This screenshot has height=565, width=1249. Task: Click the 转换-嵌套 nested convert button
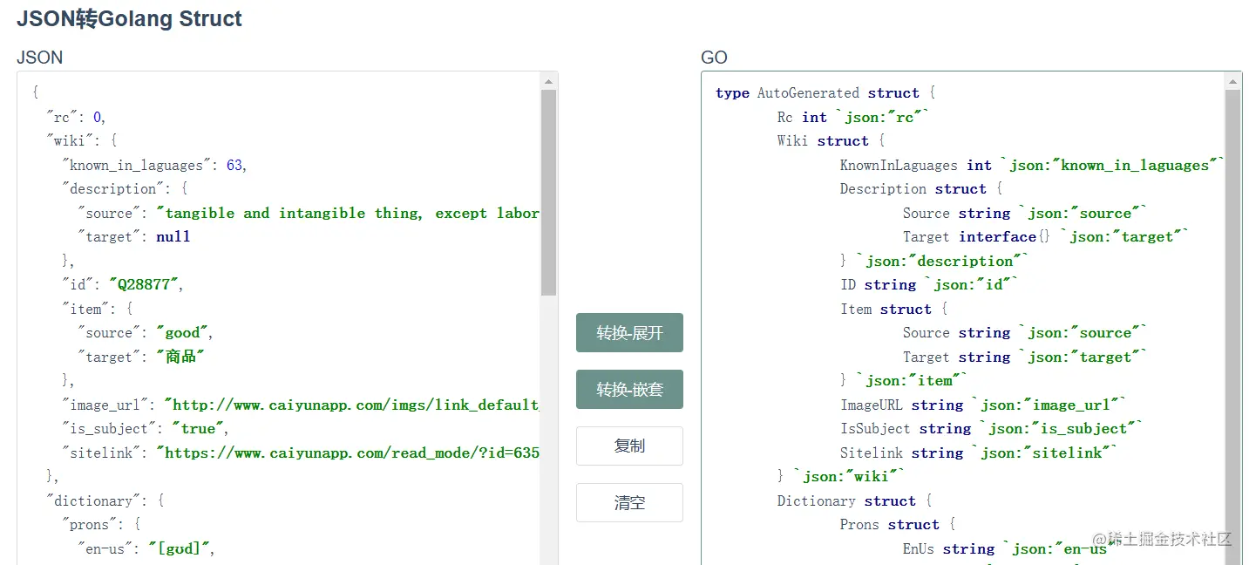[629, 390]
